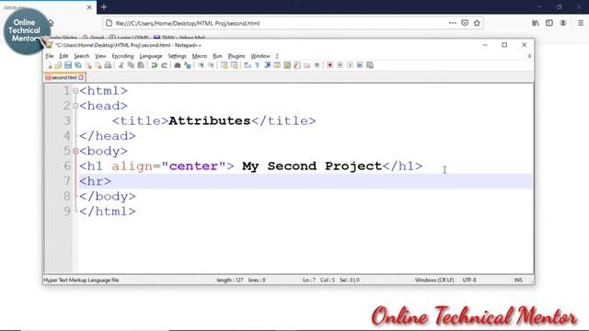
Task: Click the Cut scissors icon
Action: (x=121, y=65)
